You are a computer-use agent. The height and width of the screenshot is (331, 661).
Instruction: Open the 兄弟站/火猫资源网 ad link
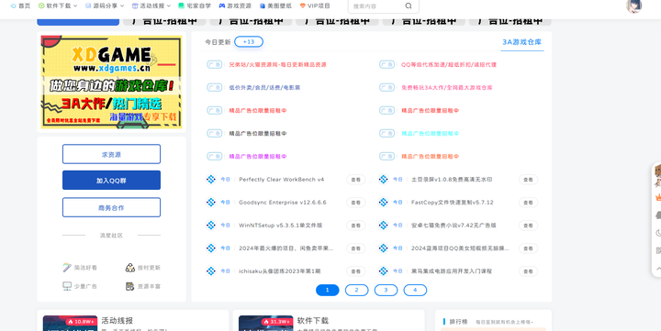point(277,65)
